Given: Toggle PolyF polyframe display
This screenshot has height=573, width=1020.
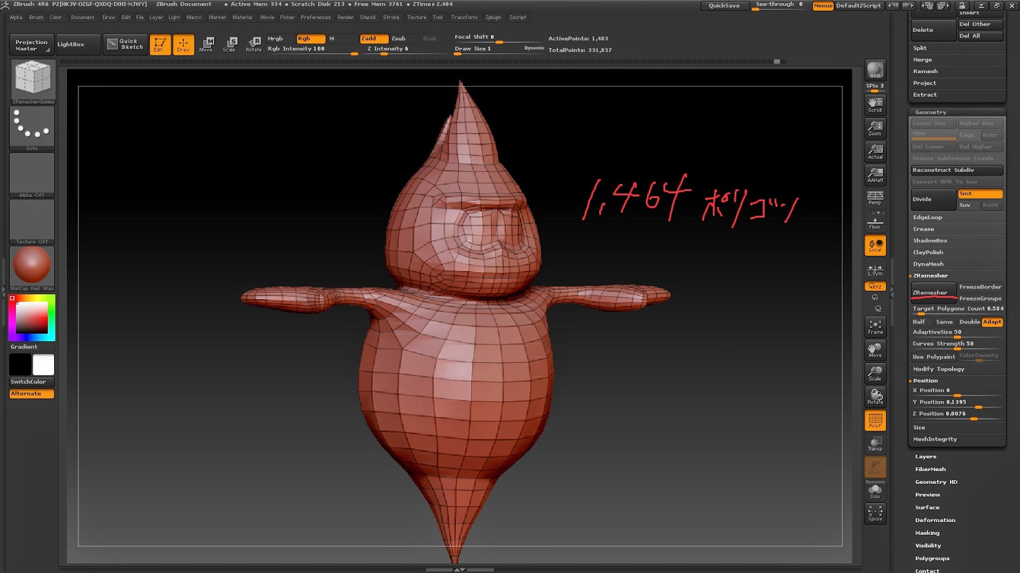Looking at the screenshot, I should (875, 420).
